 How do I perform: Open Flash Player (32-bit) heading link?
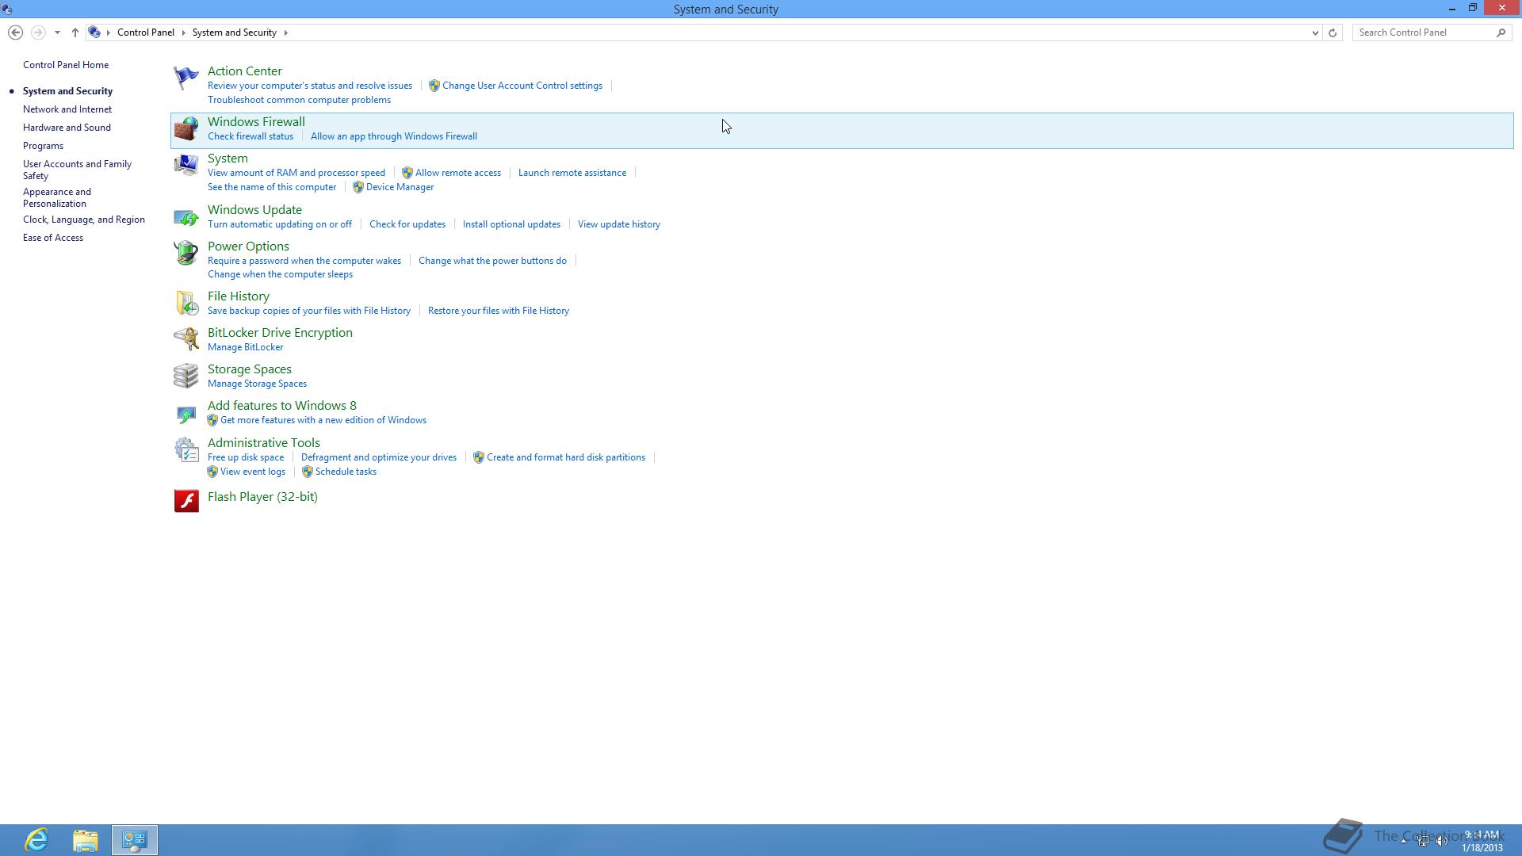(x=262, y=497)
